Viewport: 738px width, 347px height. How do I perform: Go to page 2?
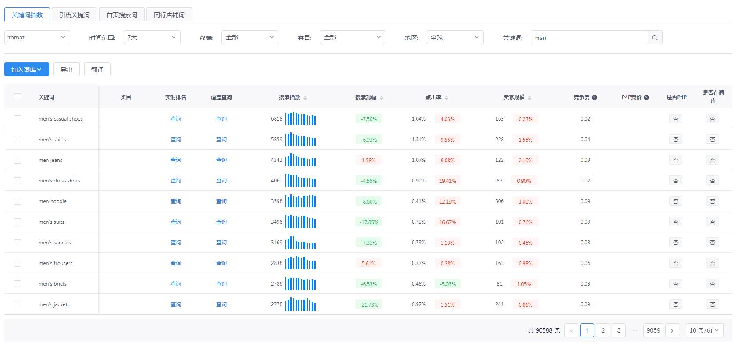point(603,330)
